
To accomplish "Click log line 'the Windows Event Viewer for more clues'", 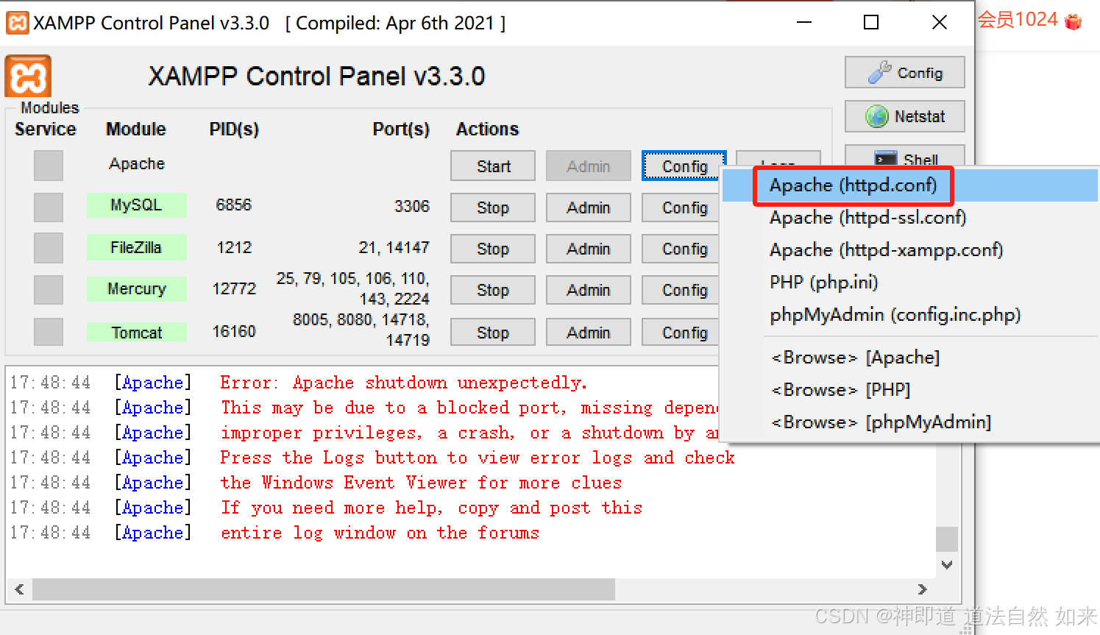I will [x=422, y=483].
